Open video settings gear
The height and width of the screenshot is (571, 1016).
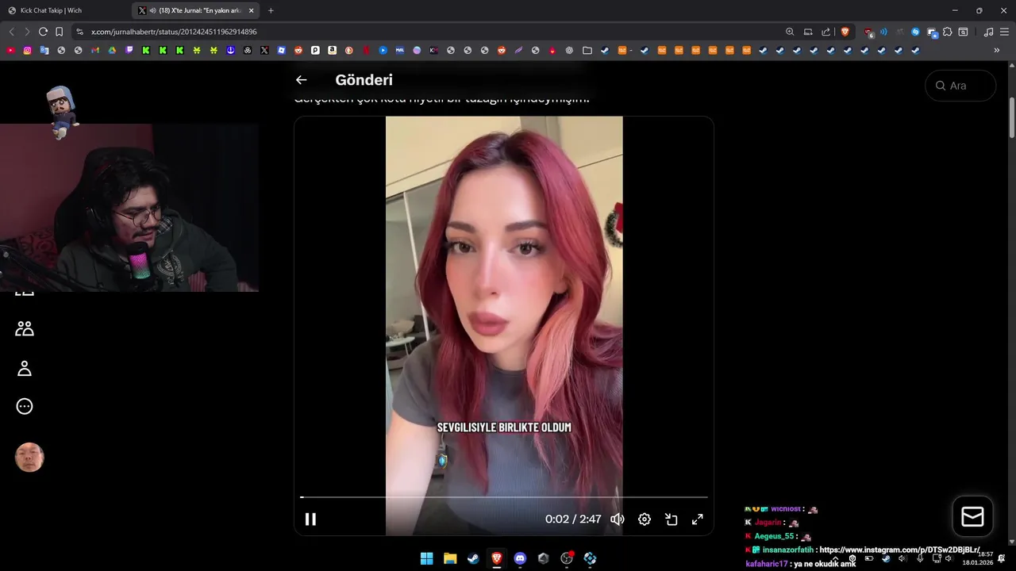click(x=645, y=519)
